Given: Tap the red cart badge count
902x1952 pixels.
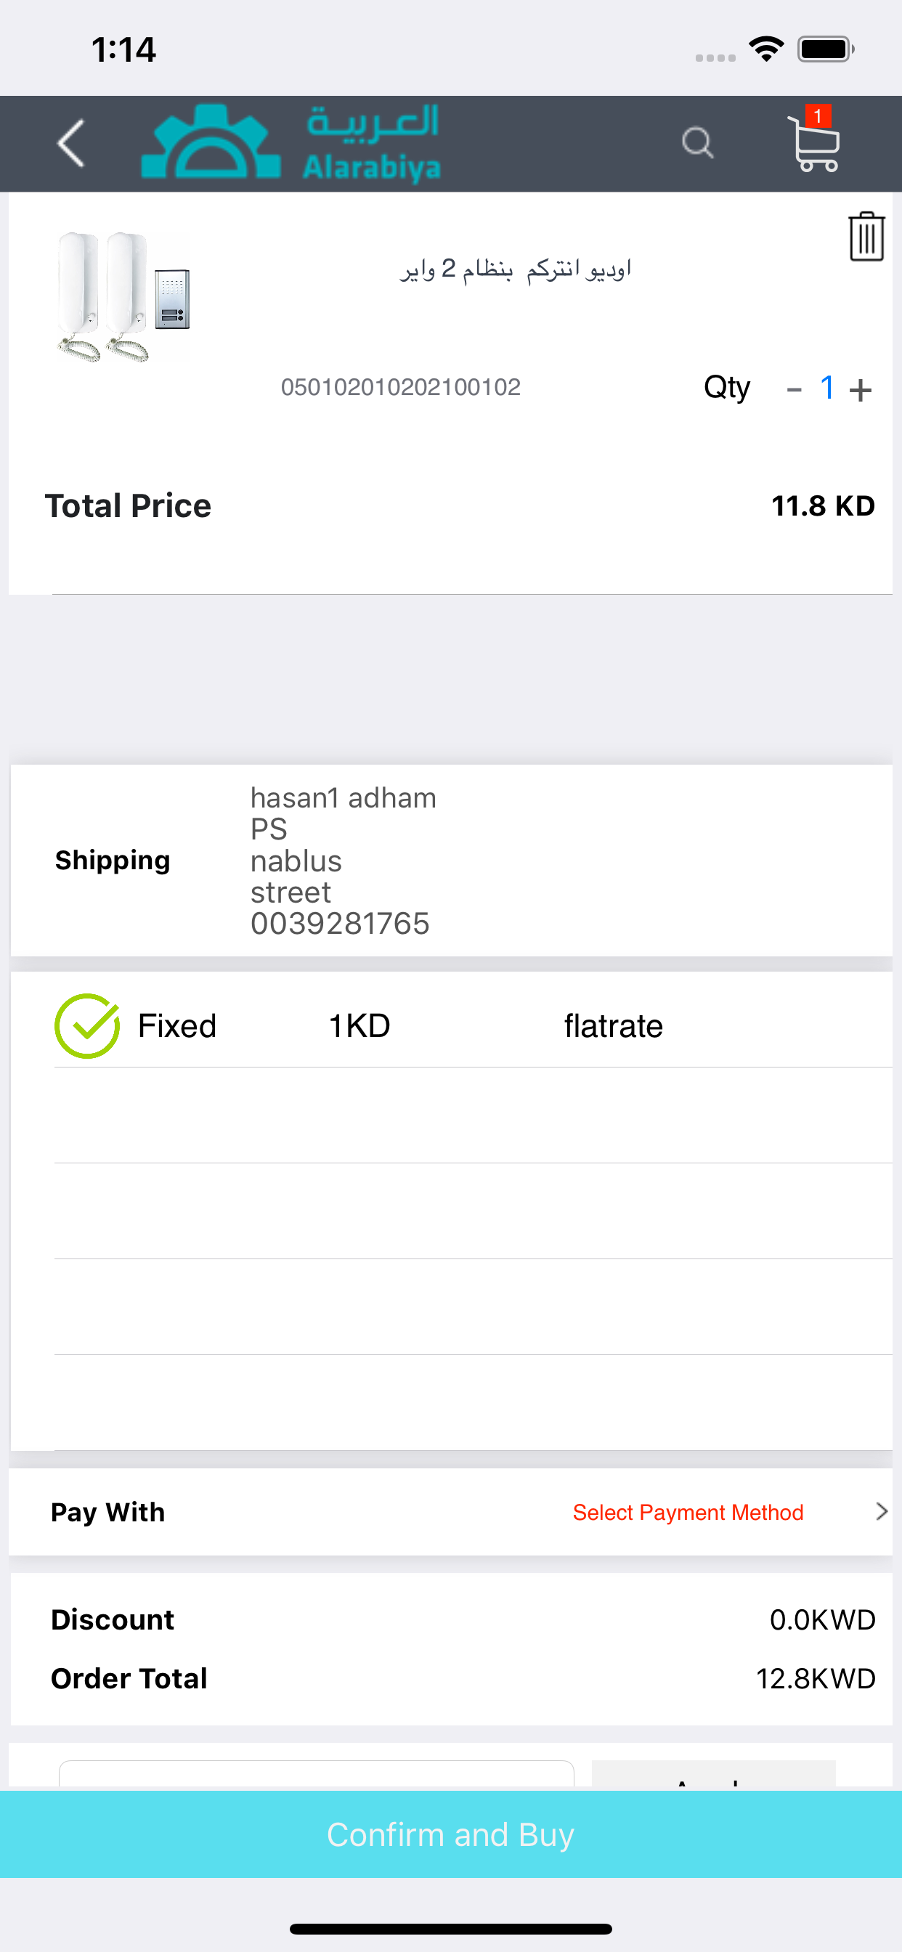Looking at the screenshot, I should coord(818,116).
